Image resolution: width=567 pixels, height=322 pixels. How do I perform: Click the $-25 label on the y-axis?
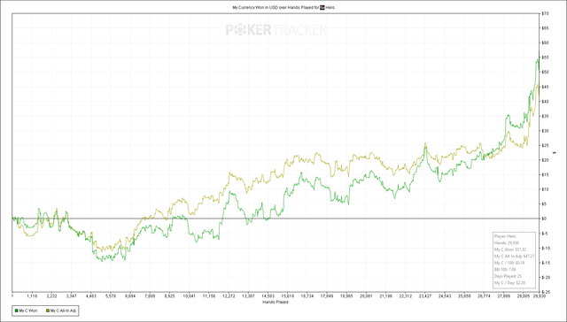[546, 292]
